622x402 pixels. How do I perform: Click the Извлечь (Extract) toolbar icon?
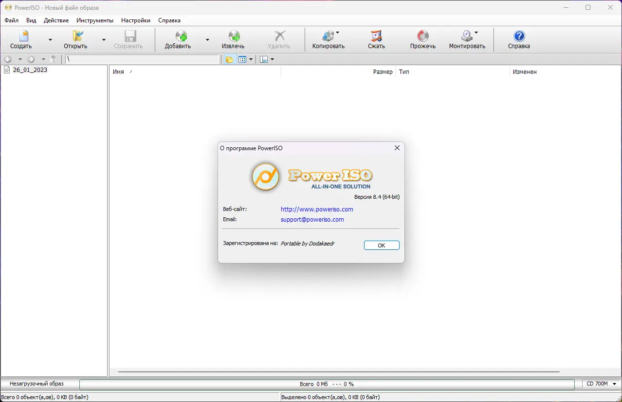(x=234, y=36)
